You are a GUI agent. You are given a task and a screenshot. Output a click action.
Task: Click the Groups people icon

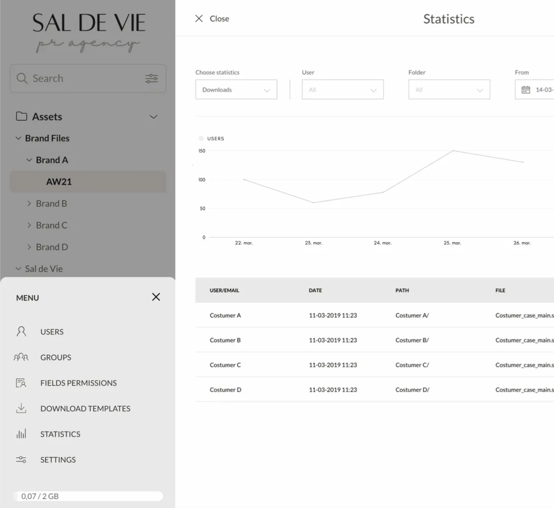(x=21, y=357)
